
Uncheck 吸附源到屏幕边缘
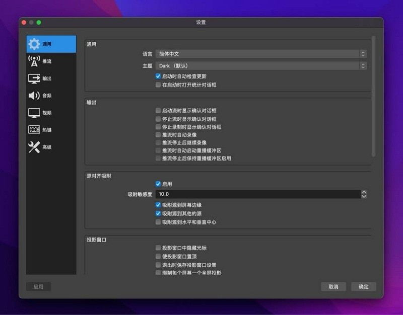pyautogui.click(x=158, y=205)
